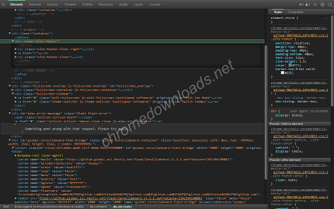
Task: Switch to the Resources tab
Action: [106, 4]
